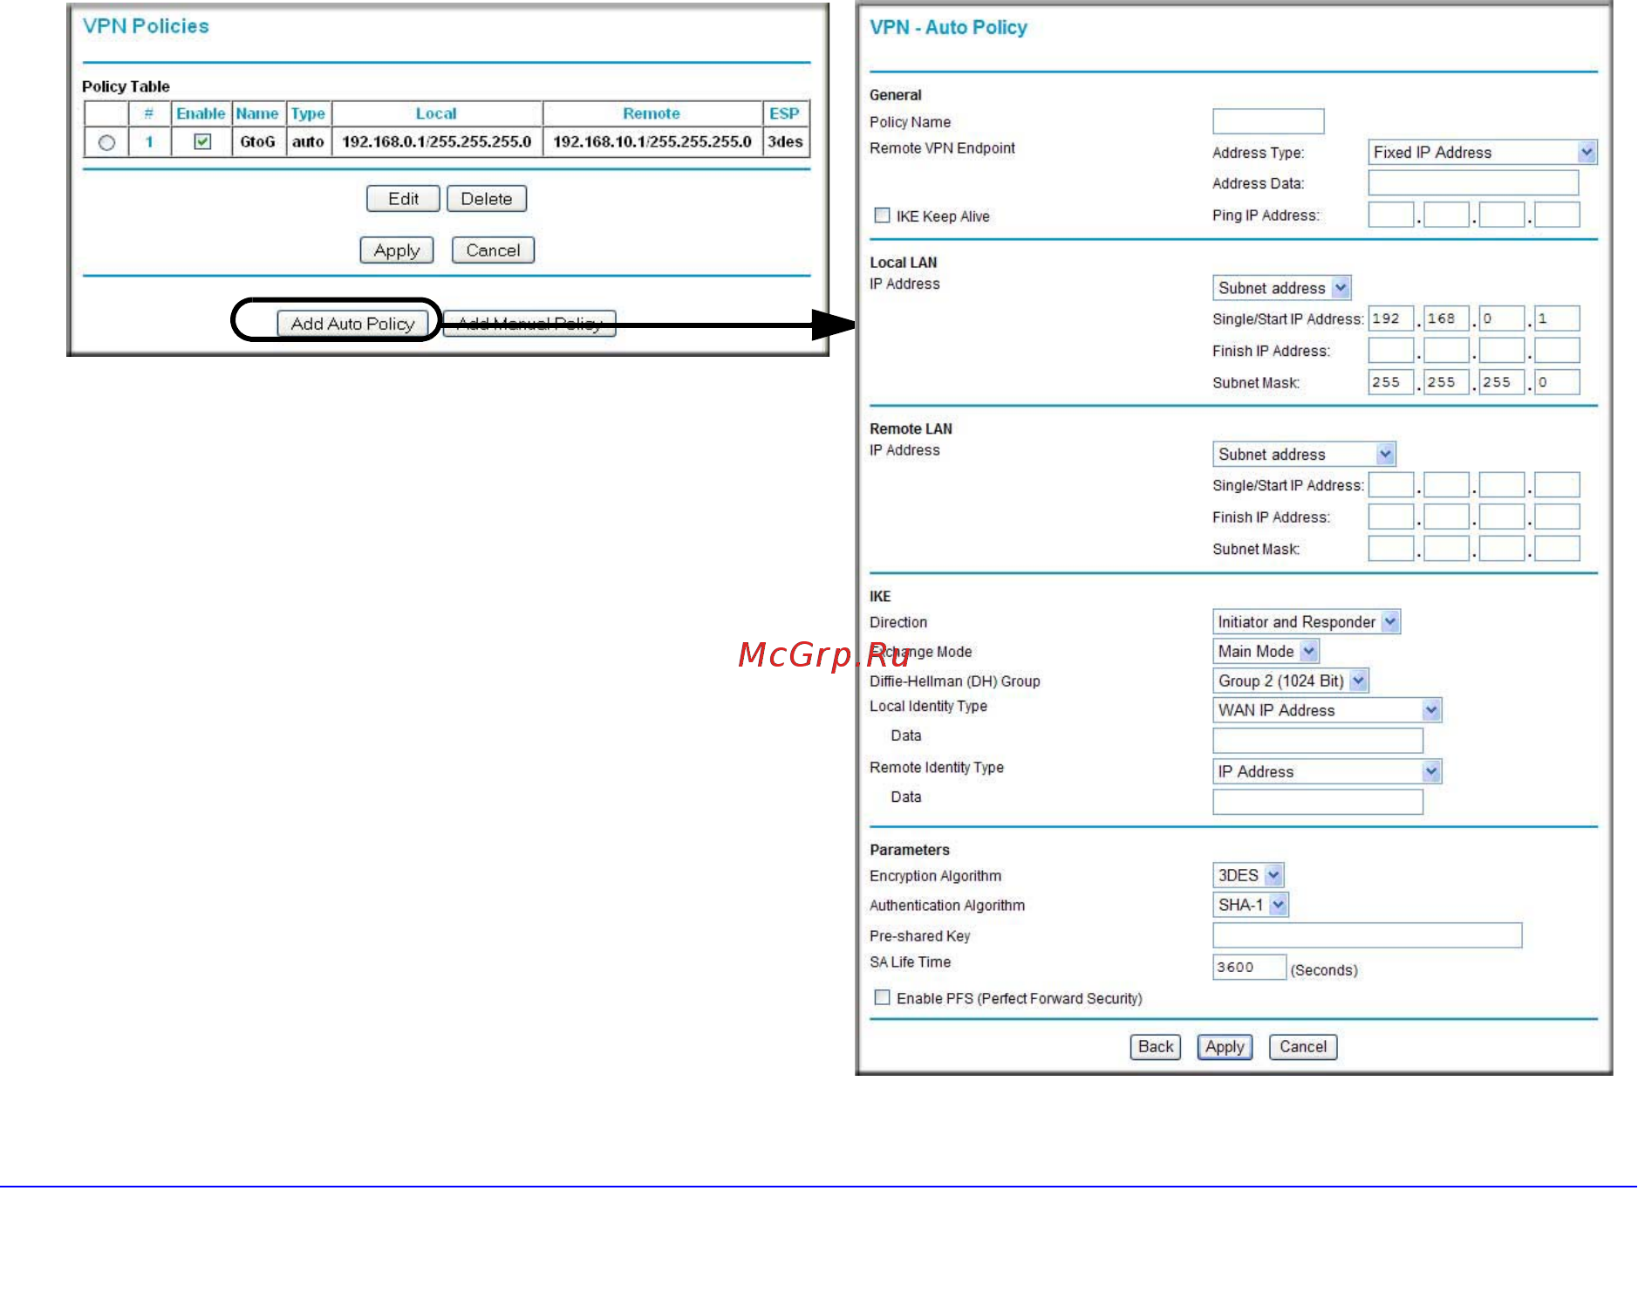Click the local address 192.168.0.1/255.255.255.0 cell
Viewport: 1638px width, 1307px height.
[x=437, y=141]
